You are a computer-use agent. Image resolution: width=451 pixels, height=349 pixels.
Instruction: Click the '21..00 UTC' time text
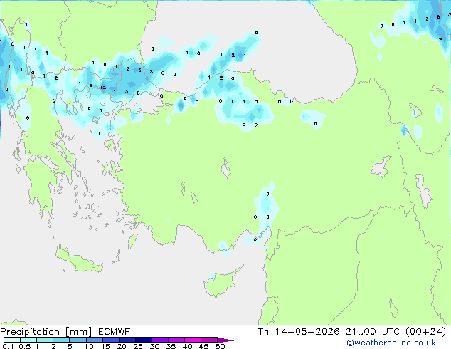[373, 332]
